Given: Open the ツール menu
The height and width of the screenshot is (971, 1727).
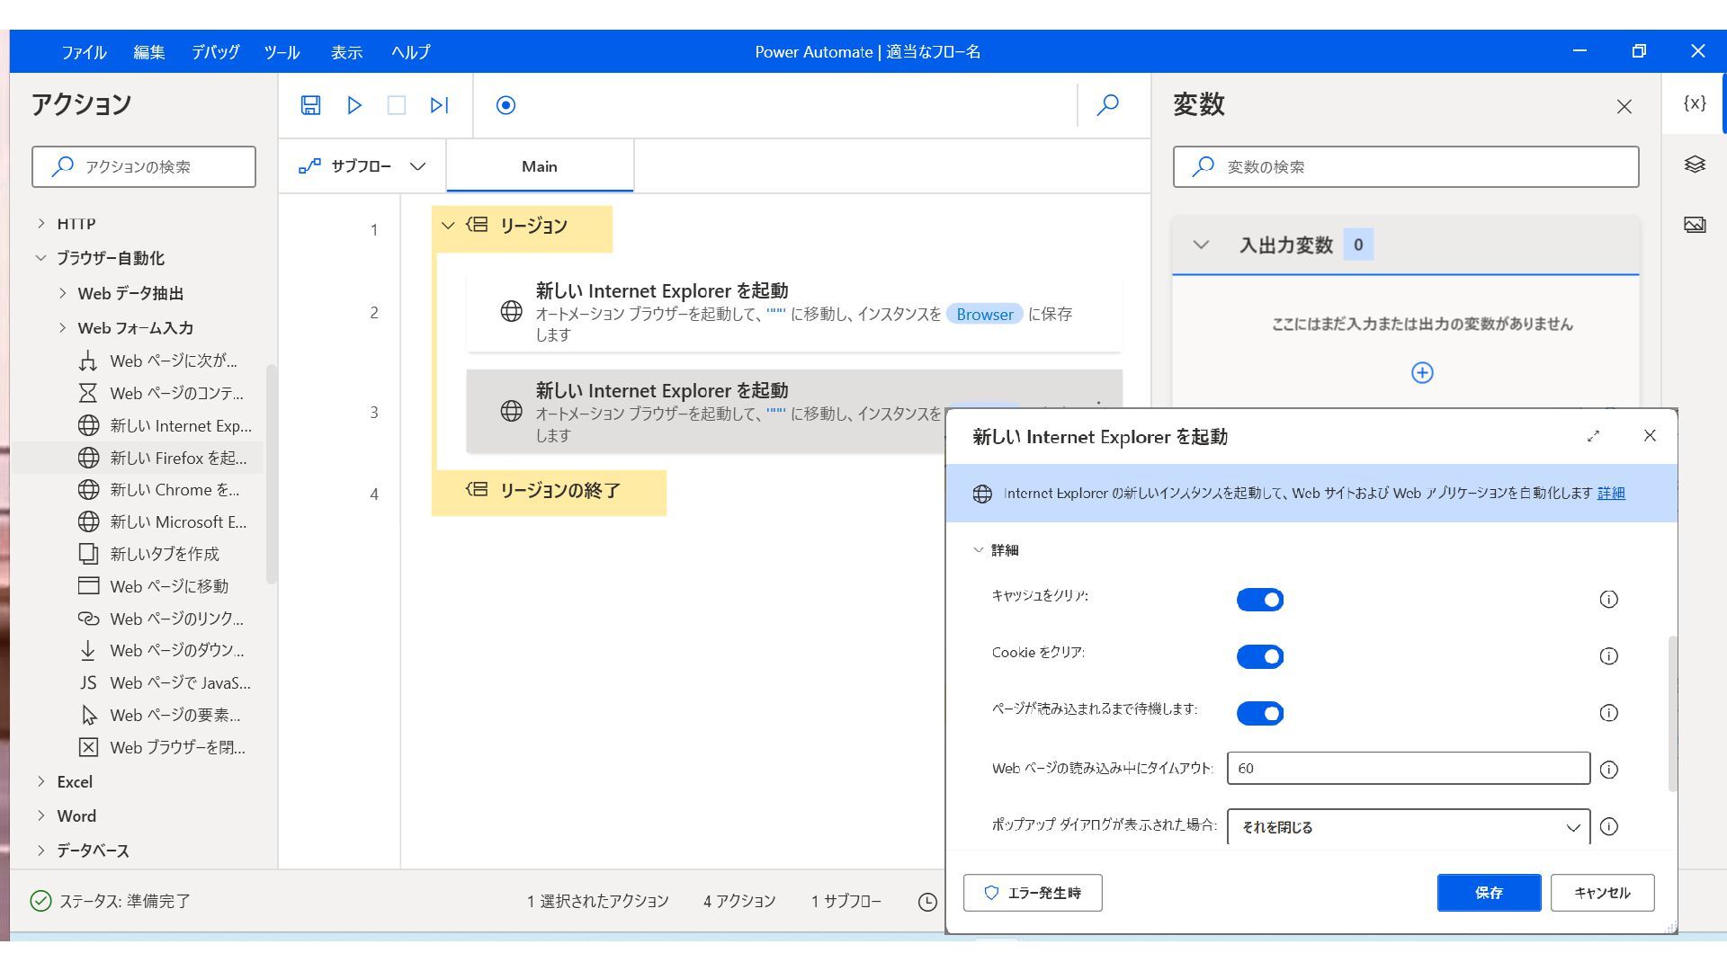Looking at the screenshot, I should tap(282, 52).
